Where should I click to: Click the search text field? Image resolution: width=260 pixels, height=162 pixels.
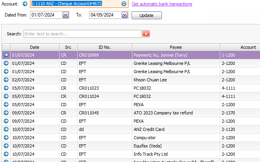(82, 34)
